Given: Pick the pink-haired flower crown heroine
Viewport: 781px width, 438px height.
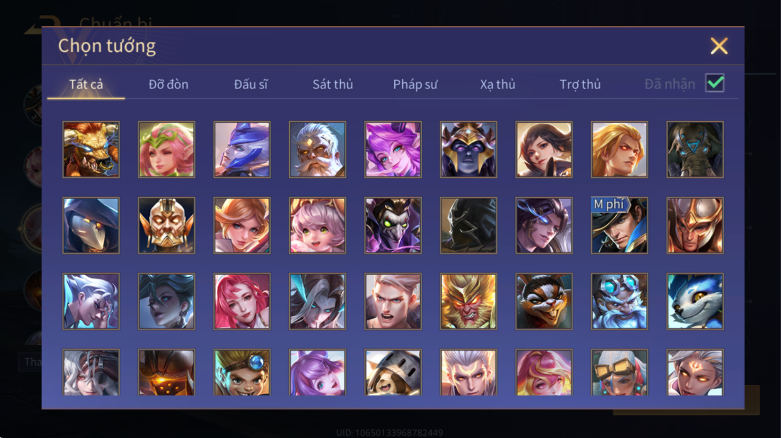Looking at the screenshot, I should click(x=166, y=150).
